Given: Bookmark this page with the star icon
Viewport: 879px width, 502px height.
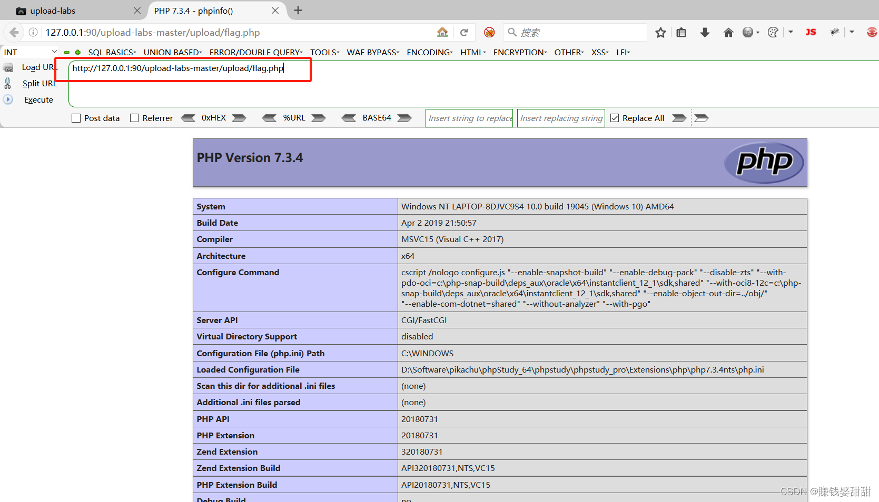Looking at the screenshot, I should 660,33.
